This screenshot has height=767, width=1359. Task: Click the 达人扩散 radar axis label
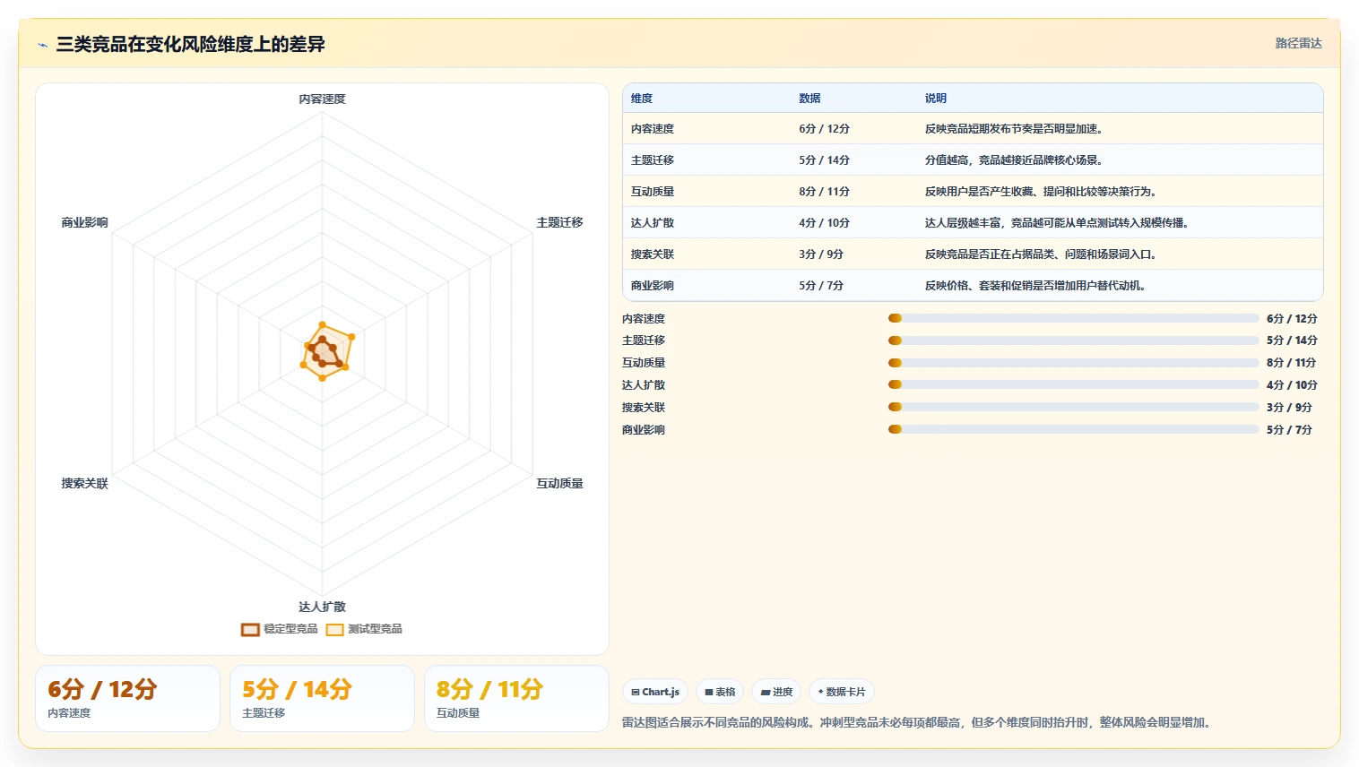point(322,607)
